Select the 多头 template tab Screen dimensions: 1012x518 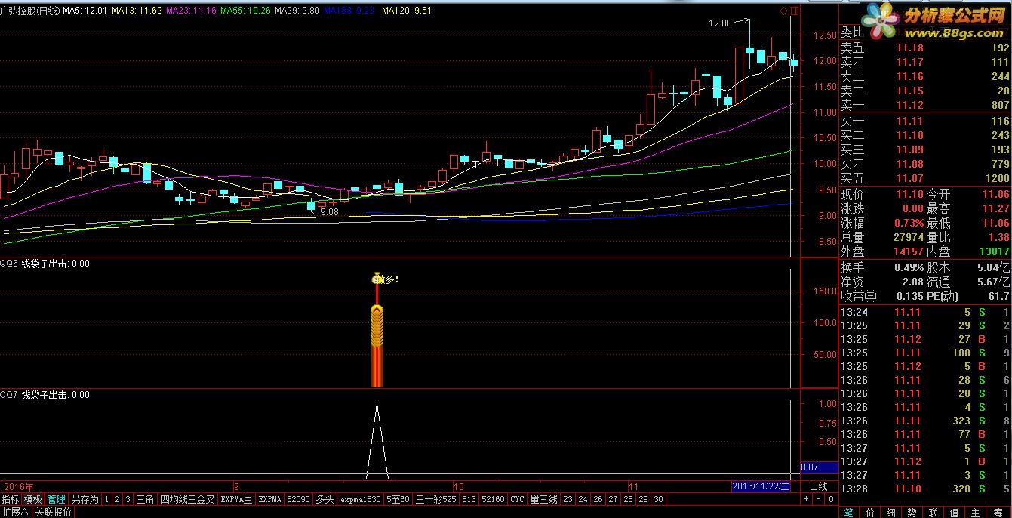pos(325,499)
